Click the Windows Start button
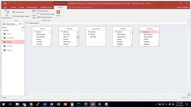 pyautogui.click(x=3, y=104)
